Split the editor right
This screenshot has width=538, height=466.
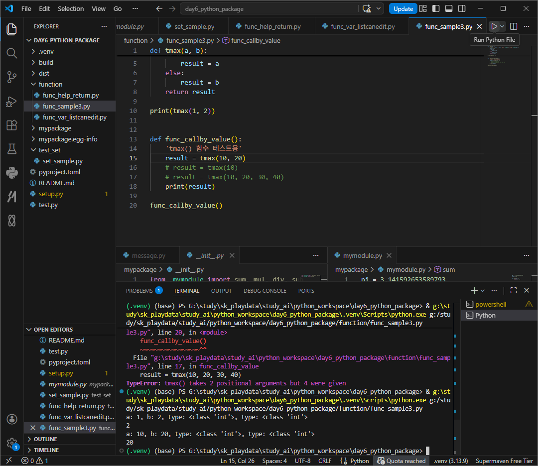[514, 26]
